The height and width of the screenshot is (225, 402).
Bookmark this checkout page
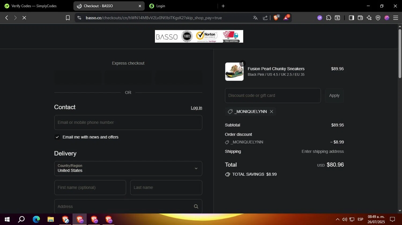[68, 18]
